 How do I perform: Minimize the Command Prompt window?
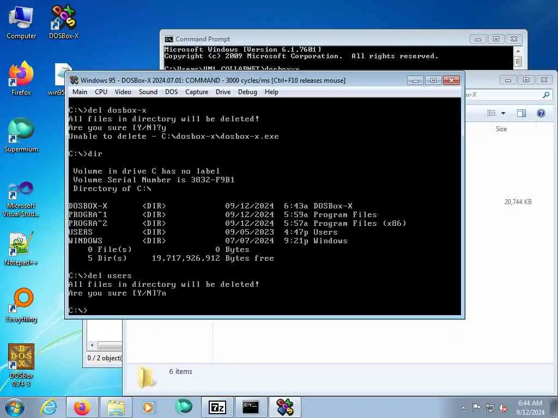478,39
